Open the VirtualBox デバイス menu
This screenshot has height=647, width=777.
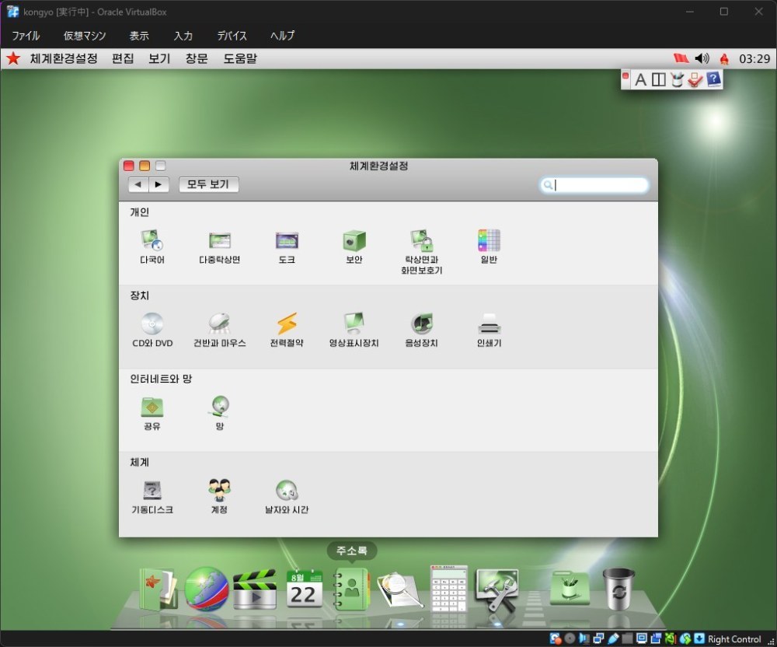pos(232,36)
